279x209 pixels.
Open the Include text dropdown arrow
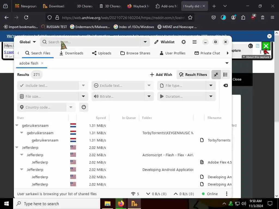(83, 85)
